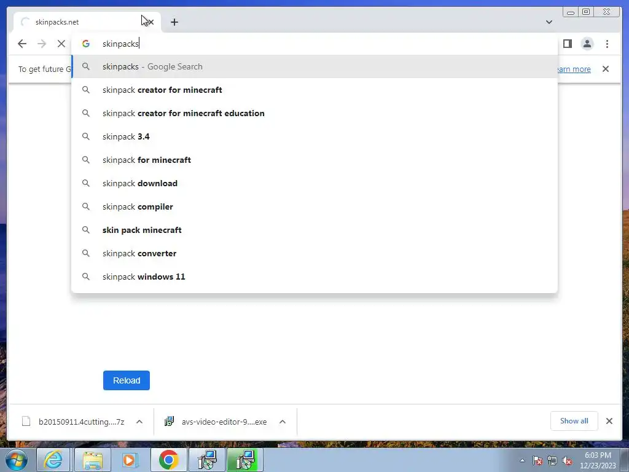The image size is (629, 472).
Task: Pick the 'skinpack compiler' suggestion
Action: tap(314, 206)
